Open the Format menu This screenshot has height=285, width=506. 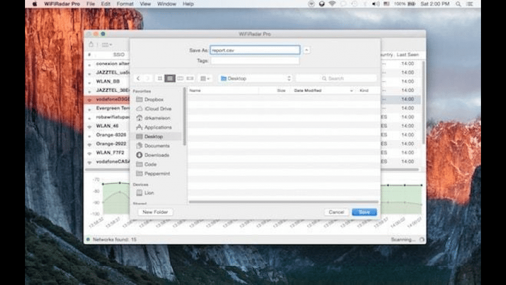124,4
